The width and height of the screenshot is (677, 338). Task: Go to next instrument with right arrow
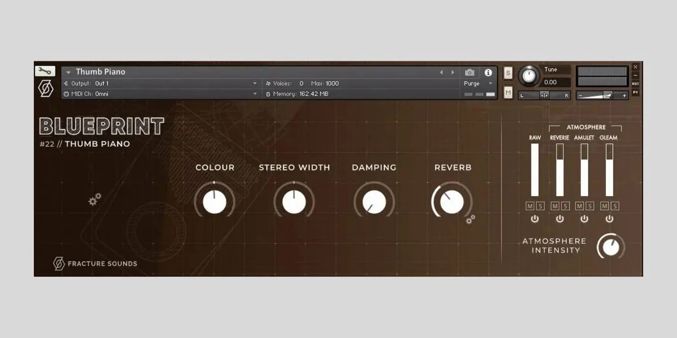point(453,72)
